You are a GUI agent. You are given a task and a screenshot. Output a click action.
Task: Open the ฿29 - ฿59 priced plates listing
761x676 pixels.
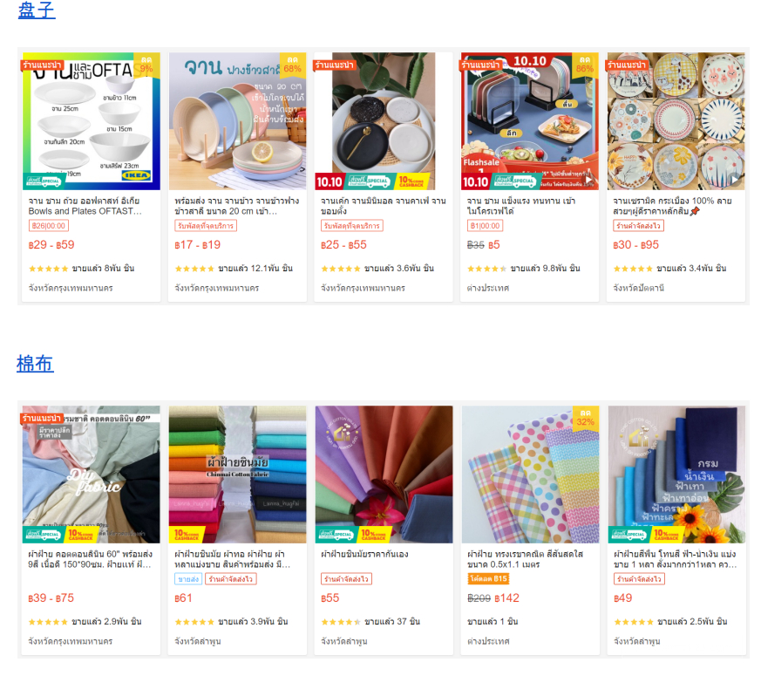click(51, 245)
